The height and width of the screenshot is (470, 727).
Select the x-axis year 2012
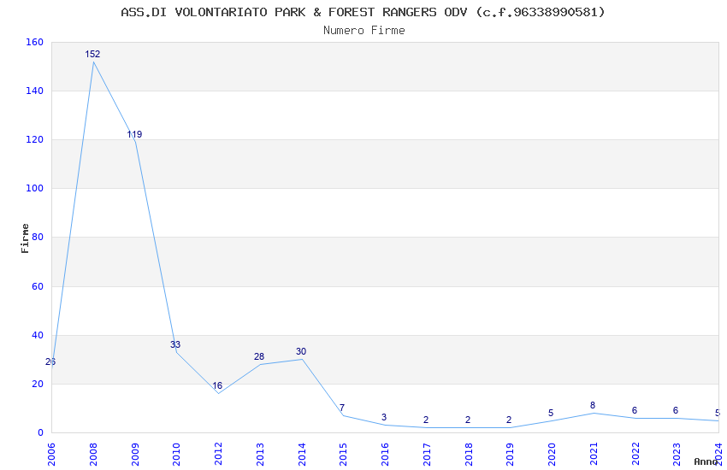(x=218, y=455)
